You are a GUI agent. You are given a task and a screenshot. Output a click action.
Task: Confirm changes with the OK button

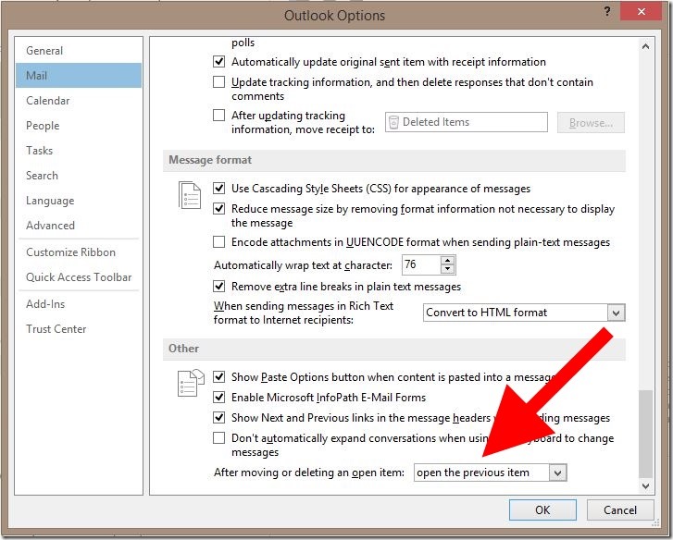point(542,509)
